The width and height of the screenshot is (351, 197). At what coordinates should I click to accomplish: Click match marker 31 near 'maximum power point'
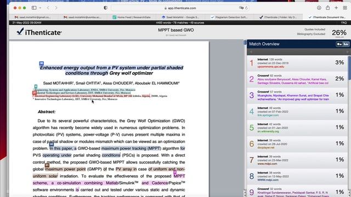tap(47, 165)
